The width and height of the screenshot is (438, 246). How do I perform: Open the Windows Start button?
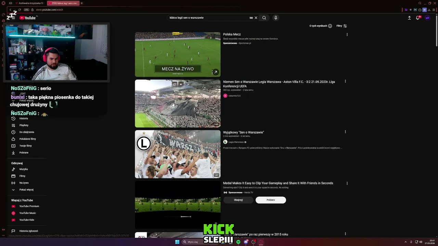point(177,242)
